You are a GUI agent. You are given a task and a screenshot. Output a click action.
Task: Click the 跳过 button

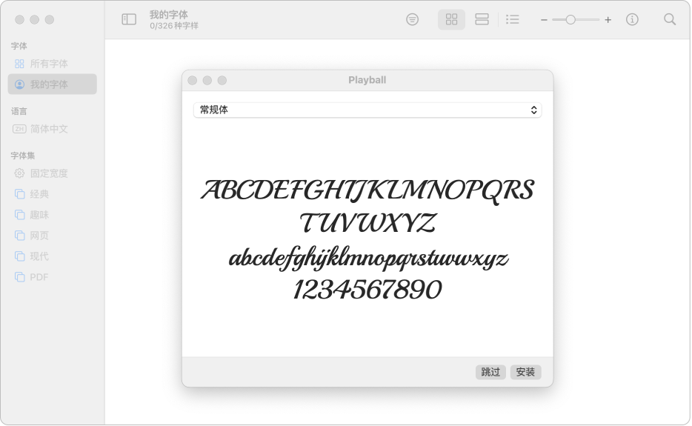[x=490, y=372]
